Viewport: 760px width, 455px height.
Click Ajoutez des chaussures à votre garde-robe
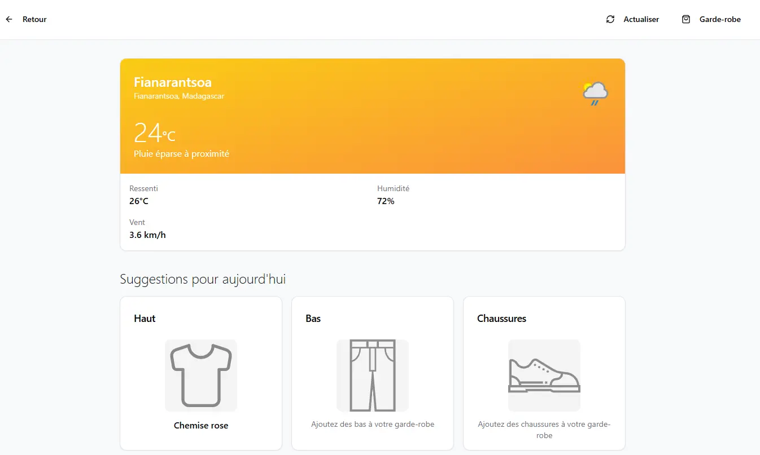(x=544, y=430)
